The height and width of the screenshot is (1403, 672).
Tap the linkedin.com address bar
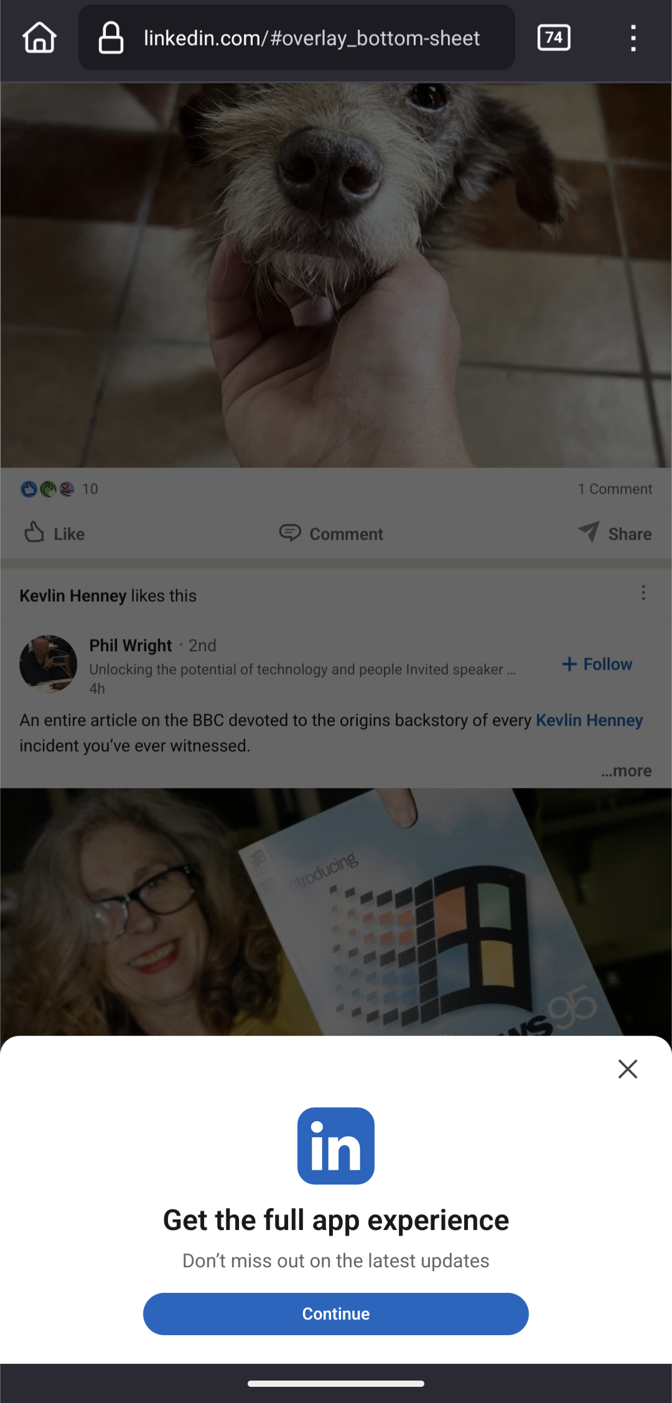(297, 38)
